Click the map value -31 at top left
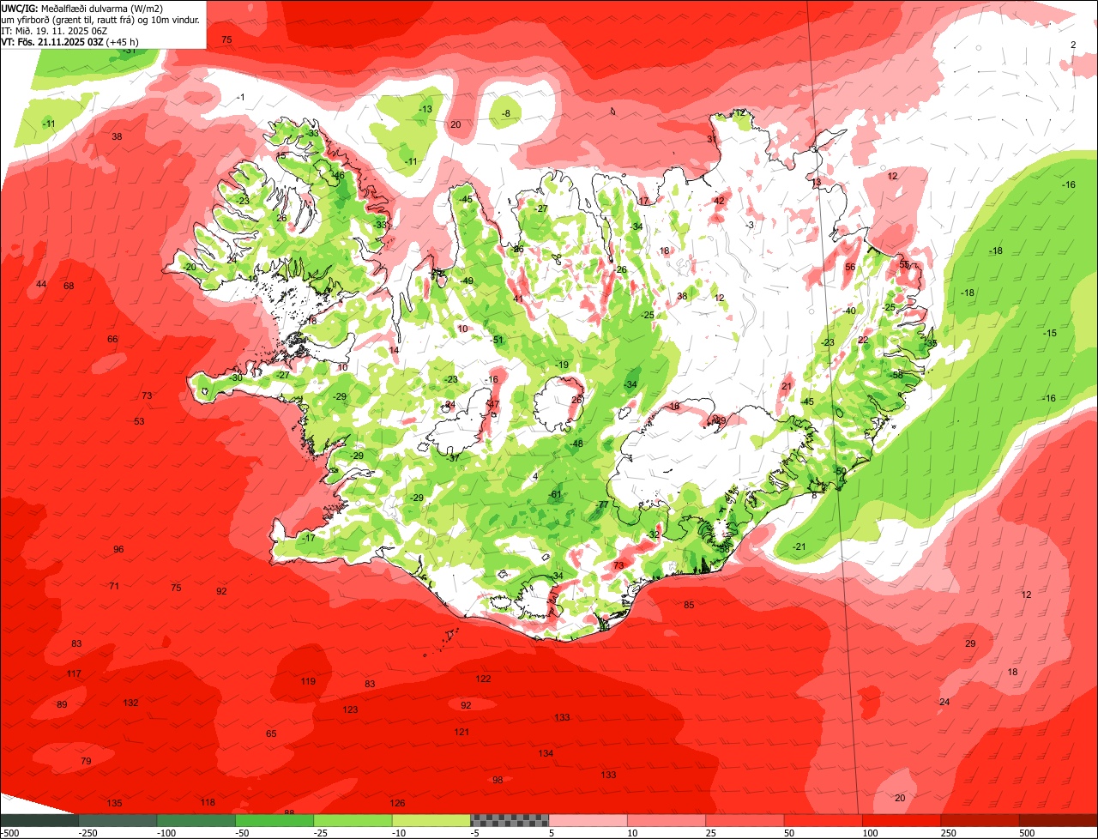The image size is (1098, 839). (129, 51)
